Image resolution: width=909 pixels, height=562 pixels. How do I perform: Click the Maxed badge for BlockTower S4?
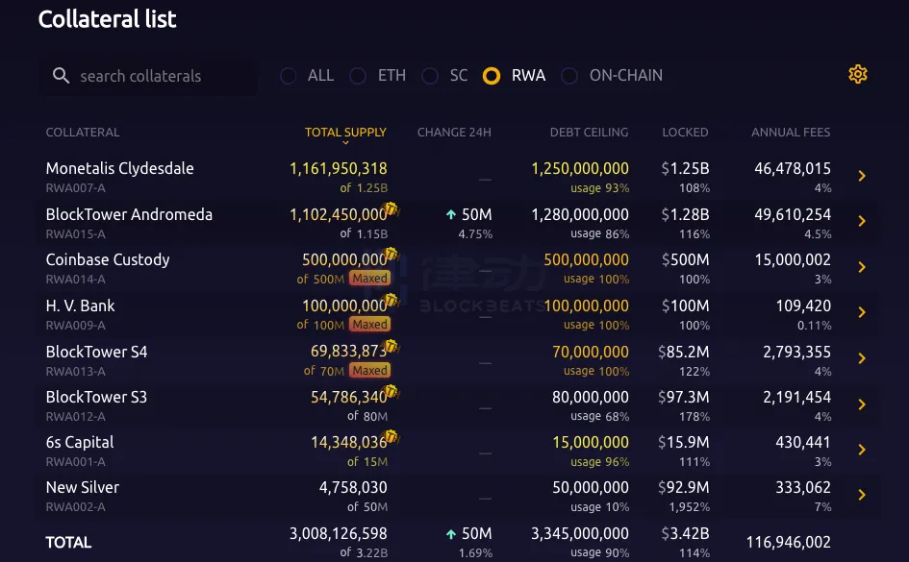point(369,371)
